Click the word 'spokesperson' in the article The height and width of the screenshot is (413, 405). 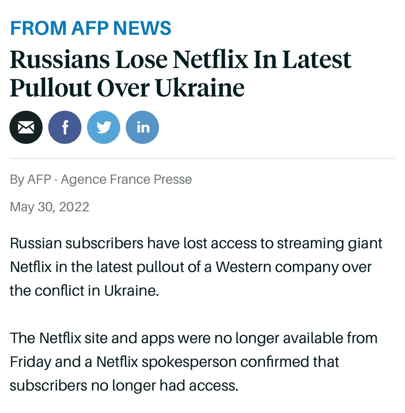(x=189, y=362)
